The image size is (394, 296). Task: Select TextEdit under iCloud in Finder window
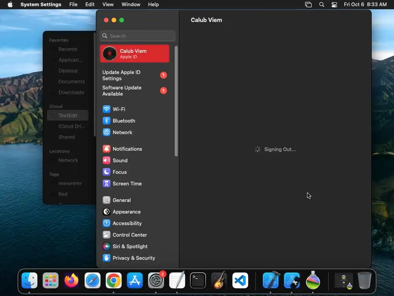(68, 116)
